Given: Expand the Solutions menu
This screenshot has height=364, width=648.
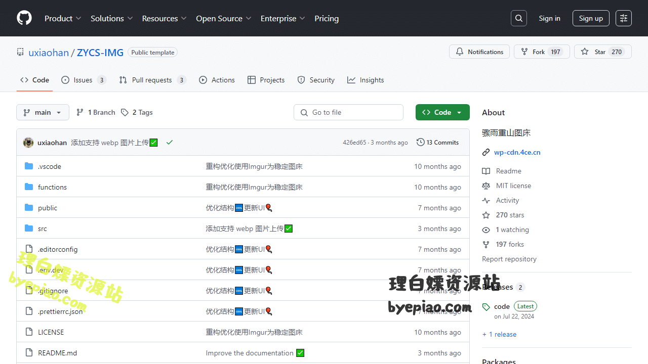Looking at the screenshot, I should click(x=112, y=18).
